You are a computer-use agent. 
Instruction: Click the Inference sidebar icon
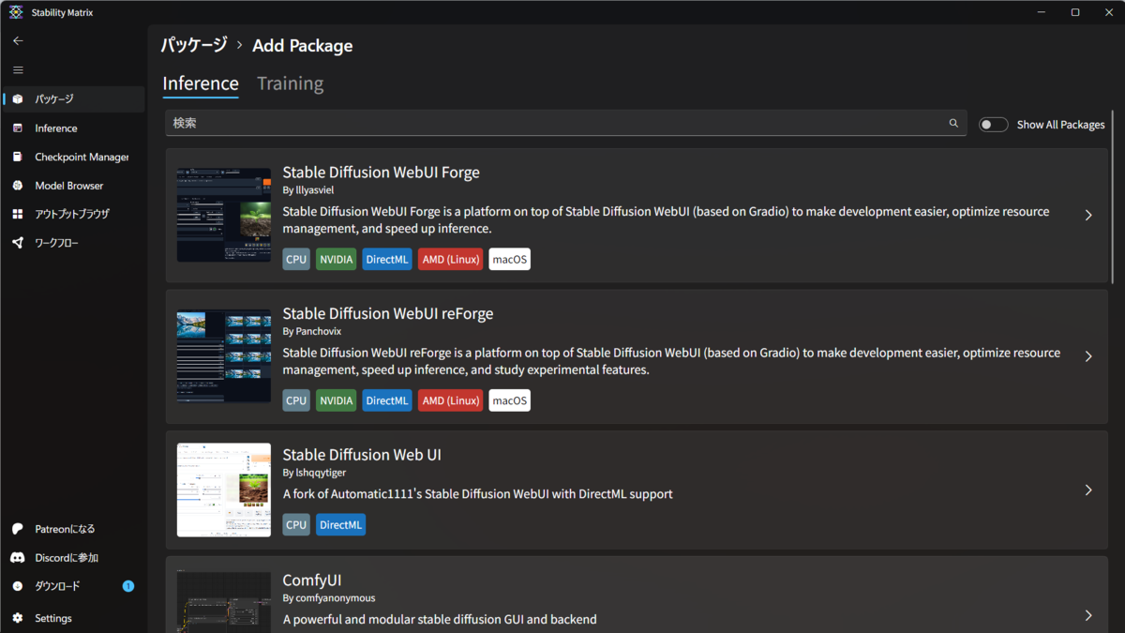coord(18,128)
